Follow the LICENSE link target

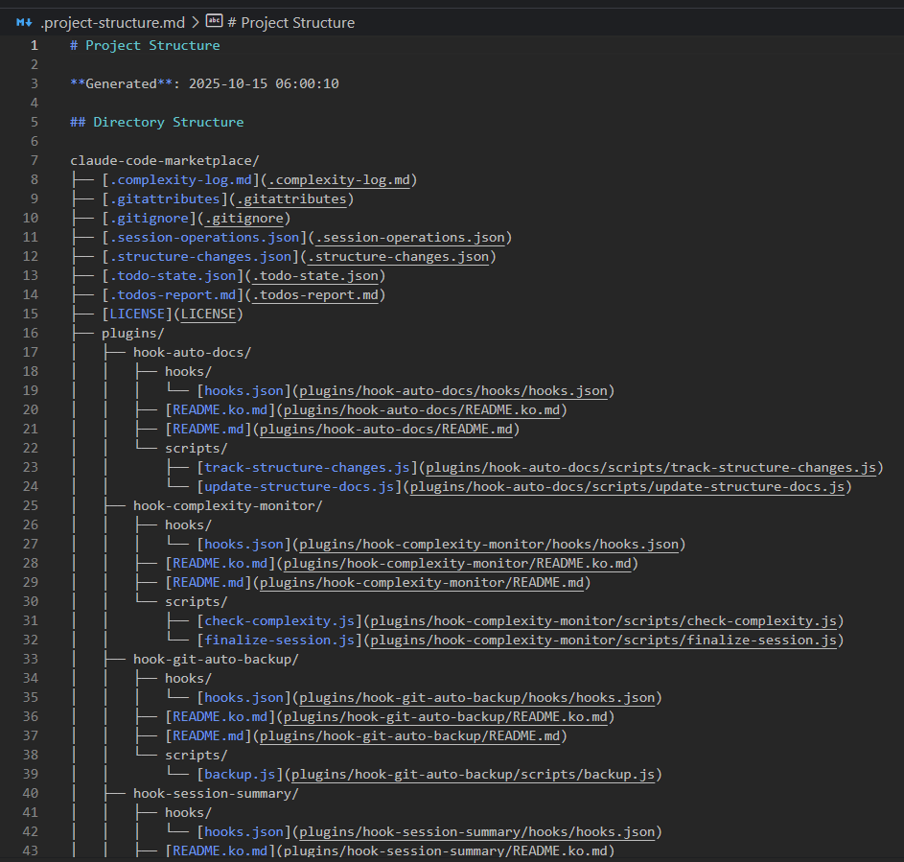(209, 314)
